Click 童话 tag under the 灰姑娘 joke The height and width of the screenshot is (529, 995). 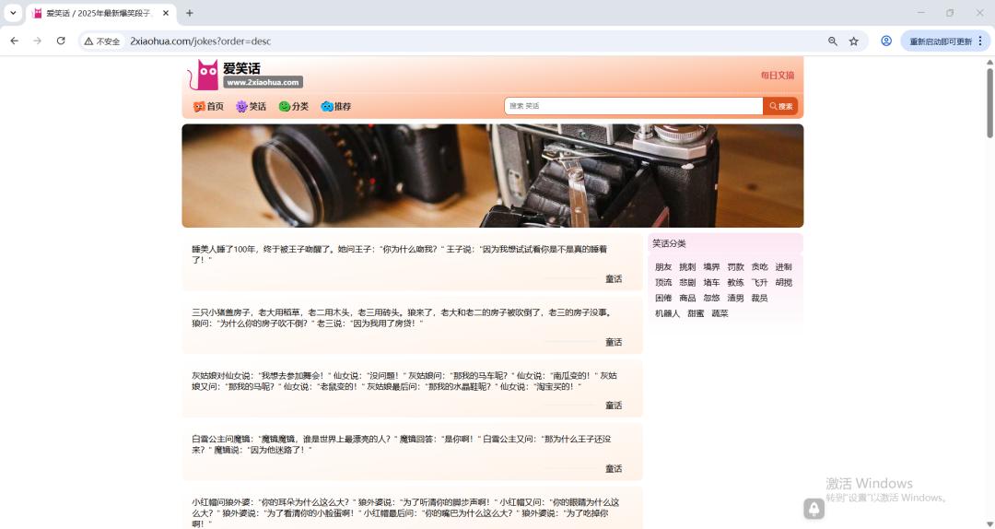click(614, 406)
